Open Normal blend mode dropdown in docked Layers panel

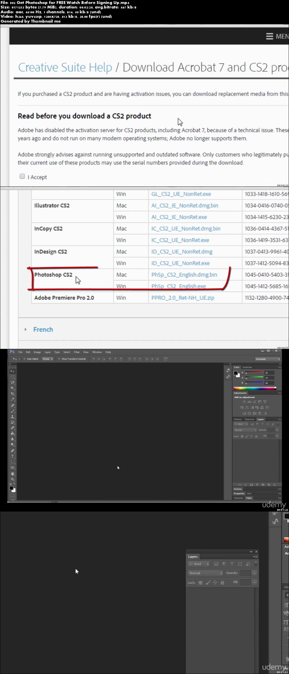(x=245, y=430)
